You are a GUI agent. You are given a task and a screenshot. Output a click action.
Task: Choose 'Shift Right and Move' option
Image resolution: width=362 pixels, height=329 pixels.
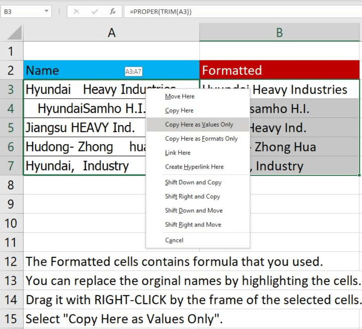(193, 225)
